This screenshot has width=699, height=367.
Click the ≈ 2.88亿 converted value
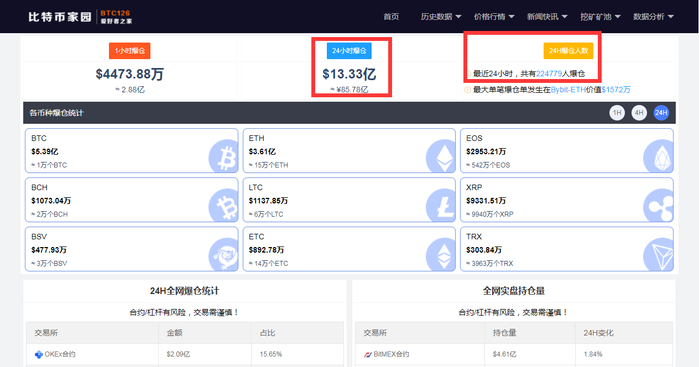(129, 90)
